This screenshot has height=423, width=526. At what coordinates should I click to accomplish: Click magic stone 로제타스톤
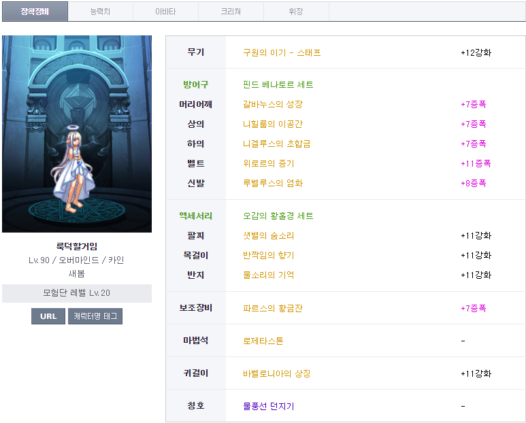[x=263, y=341]
